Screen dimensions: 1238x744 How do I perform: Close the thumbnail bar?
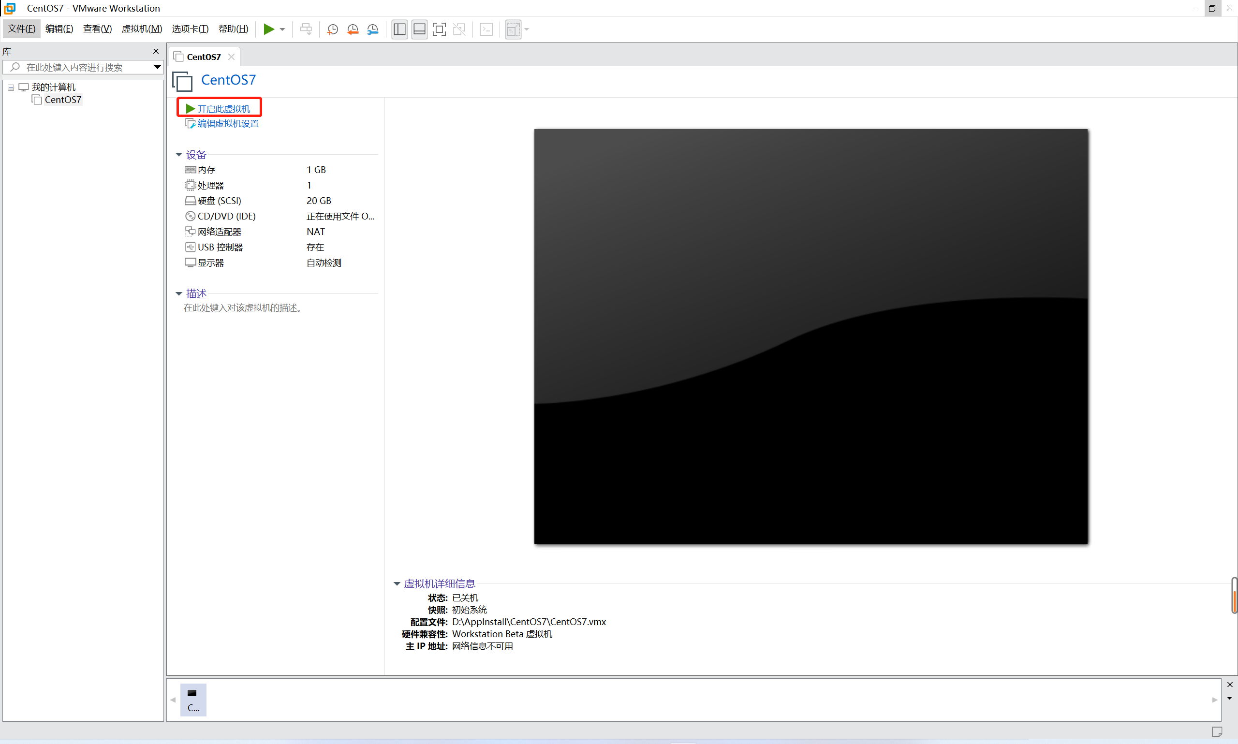point(1229,685)
